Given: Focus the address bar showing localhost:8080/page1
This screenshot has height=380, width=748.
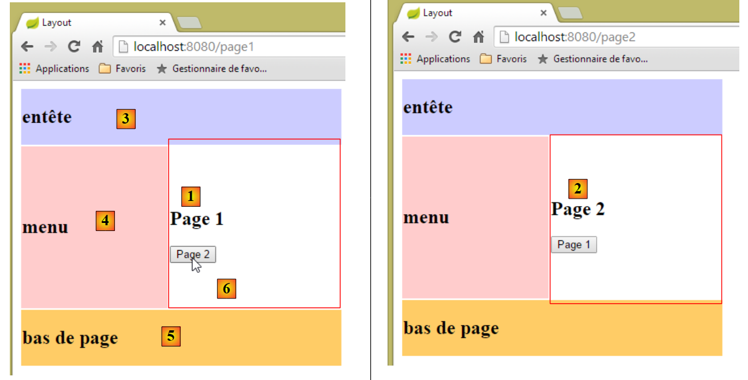Looking at the screenshot, I should (231, 47).
